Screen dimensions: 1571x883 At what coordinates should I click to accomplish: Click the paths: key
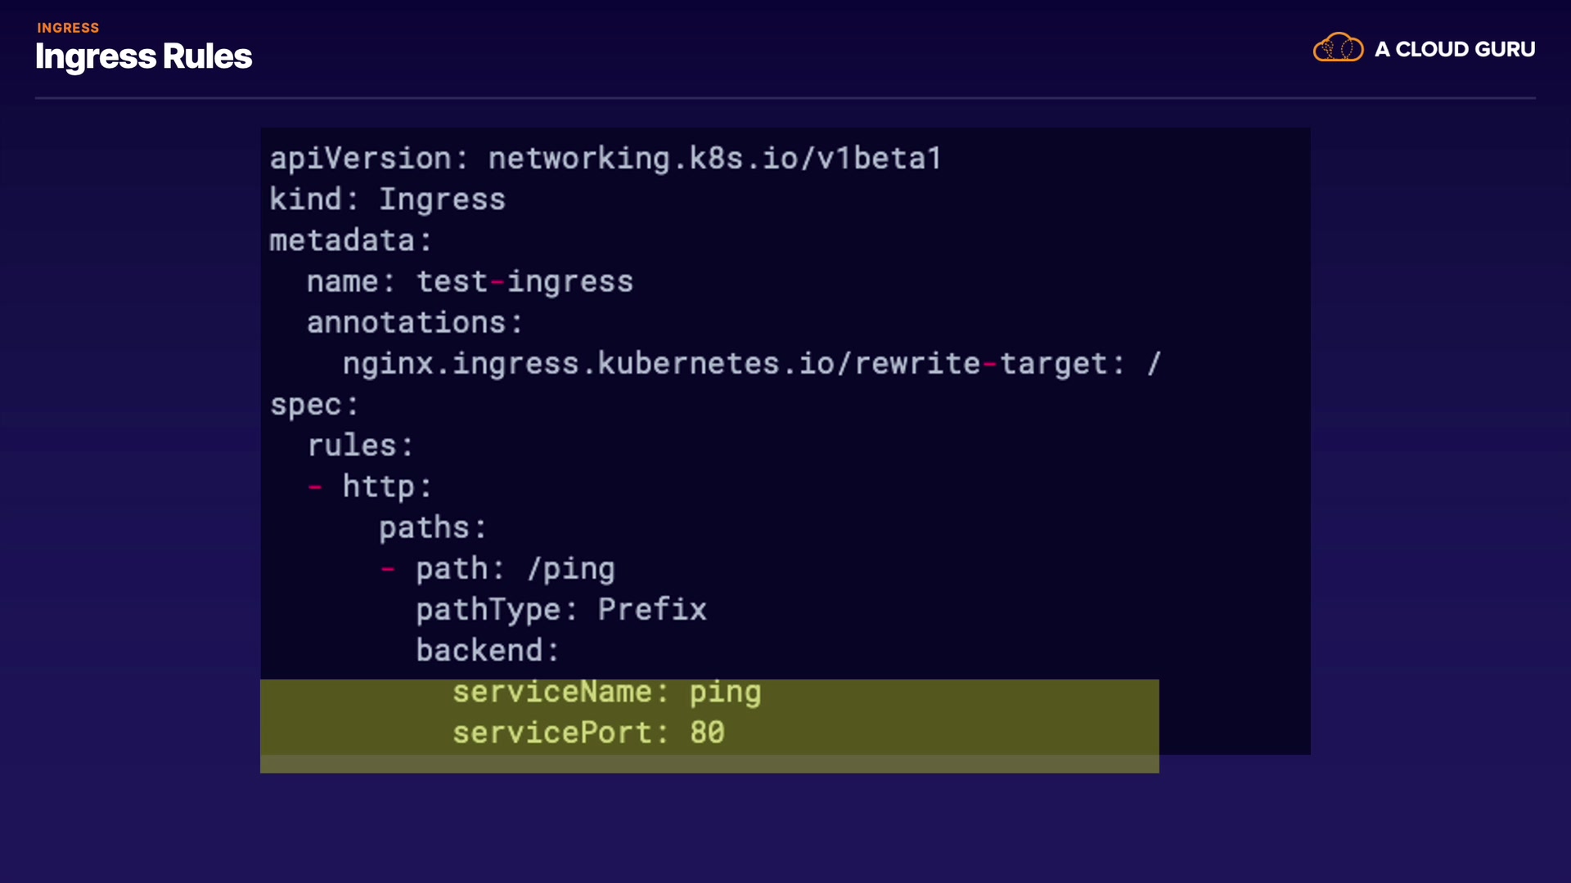[432, 527]
